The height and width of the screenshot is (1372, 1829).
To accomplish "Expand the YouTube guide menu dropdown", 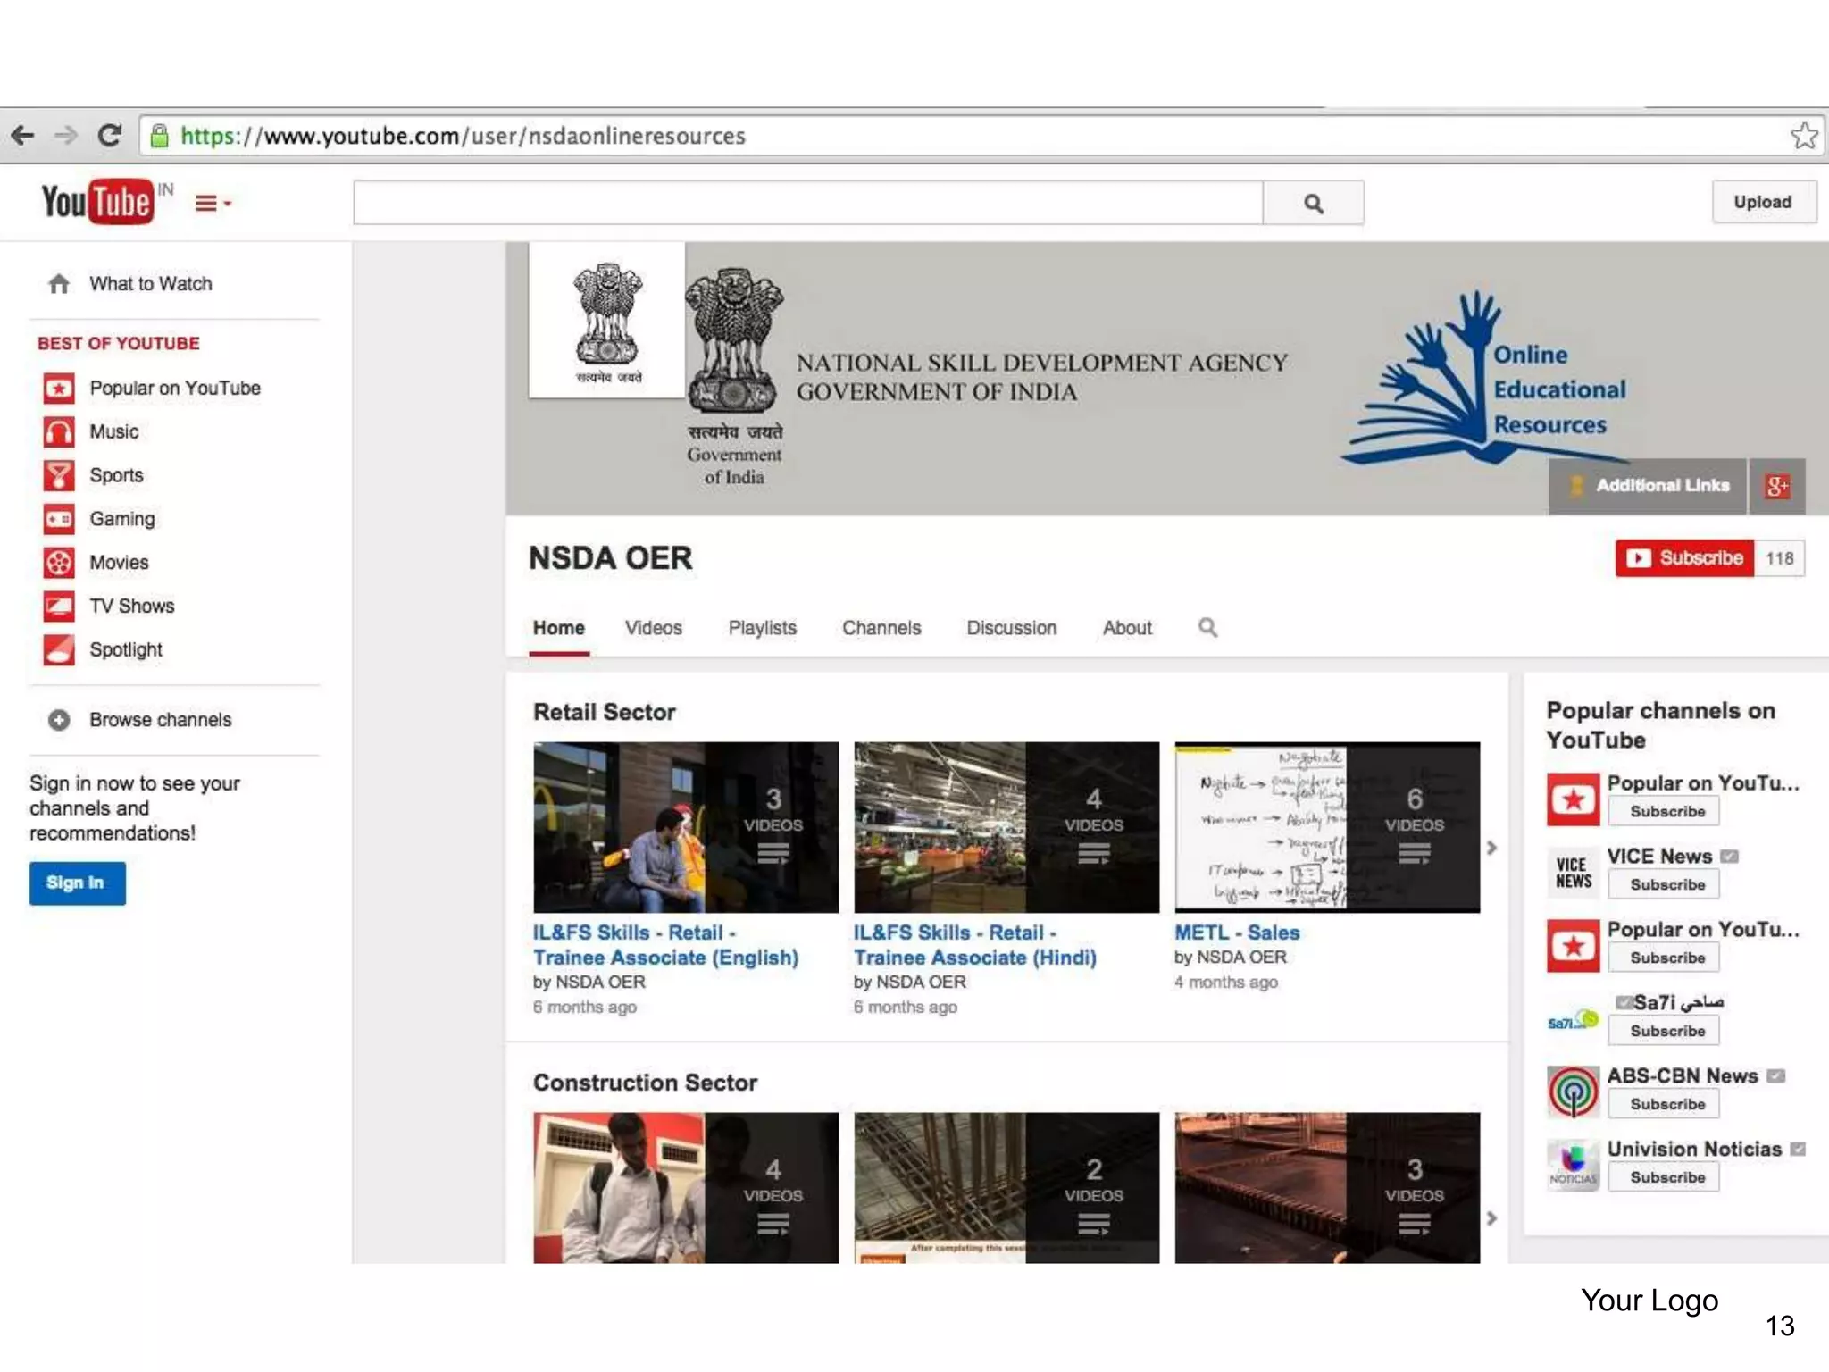I will [x=213, y=204].
